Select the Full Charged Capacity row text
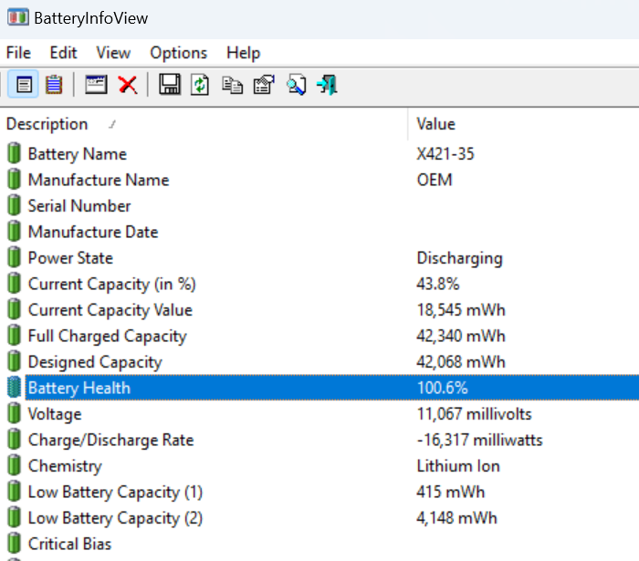639x561 pixels. (x=107, y=337)
